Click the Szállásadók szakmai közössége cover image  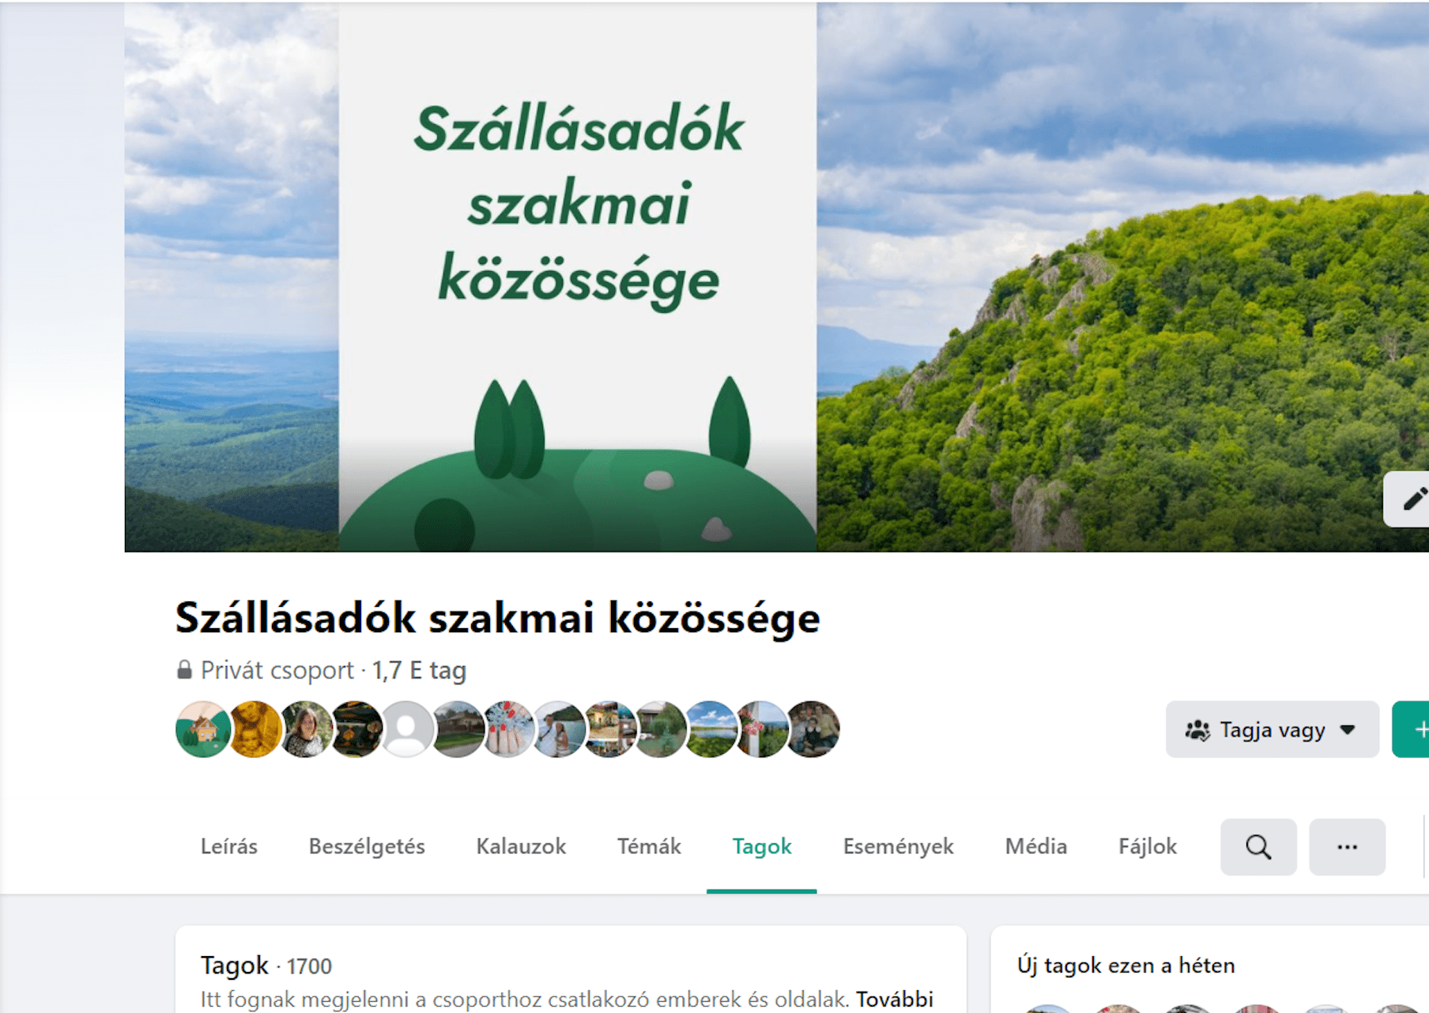tap(776, 277)
